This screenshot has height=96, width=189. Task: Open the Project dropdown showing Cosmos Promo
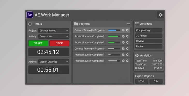click(x=54, y=31)
